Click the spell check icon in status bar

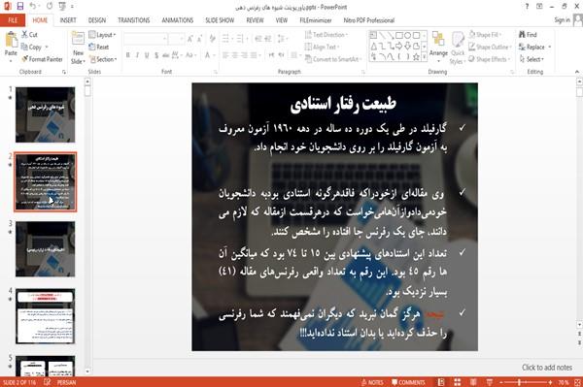tap(48, 382)
